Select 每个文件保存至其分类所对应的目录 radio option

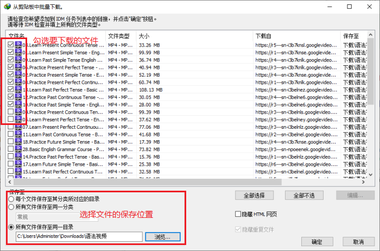(11, 199)
